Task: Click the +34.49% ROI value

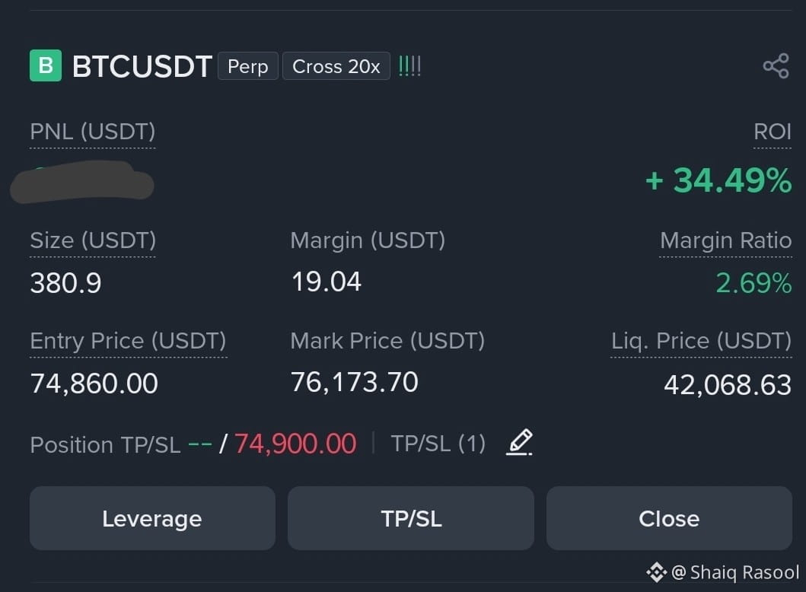Action: click(x=718, y=180)
